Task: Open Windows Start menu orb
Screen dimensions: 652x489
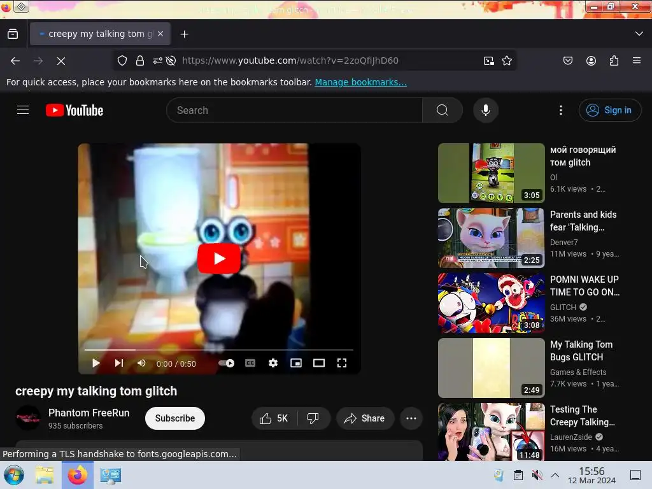Action: 14,475
